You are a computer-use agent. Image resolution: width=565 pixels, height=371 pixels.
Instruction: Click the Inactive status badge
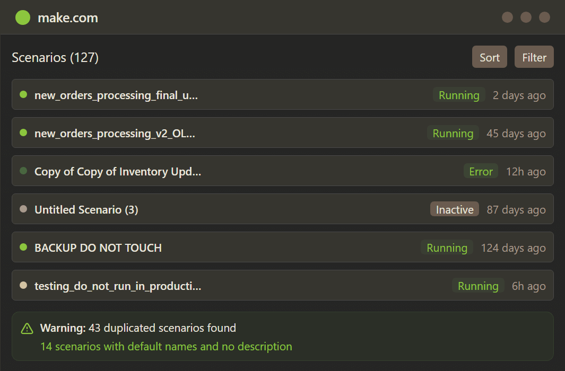coord(454,209)
